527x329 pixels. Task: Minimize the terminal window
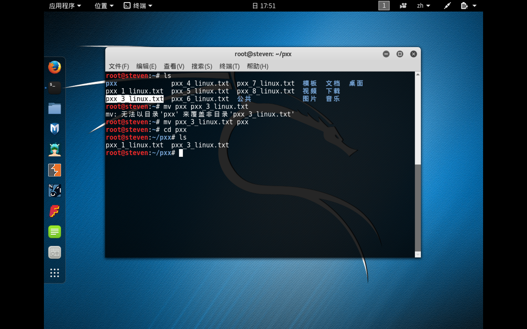click(x=386, y=54)
